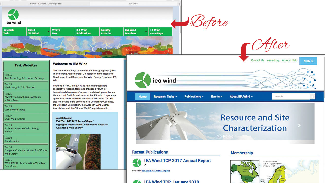Open Task 26 Cost of Wind Energy
Viewport: 325px width, 183px height.
coord(26,108)
